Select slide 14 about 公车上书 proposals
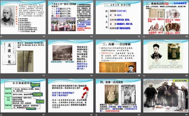189x116 pixels. point(71,17)
